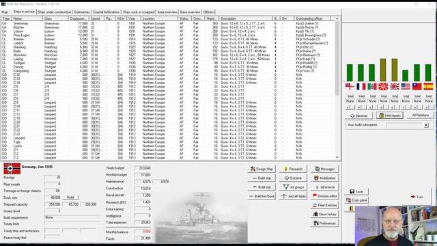Click the French tricolor flag
Screen dimensions: 437x246
(361, 87)
